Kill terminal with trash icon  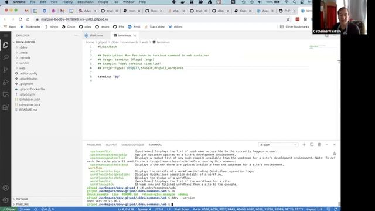319,145
